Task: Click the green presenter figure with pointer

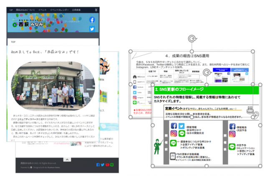Action: pyautogui.click(x=158, y=147)
